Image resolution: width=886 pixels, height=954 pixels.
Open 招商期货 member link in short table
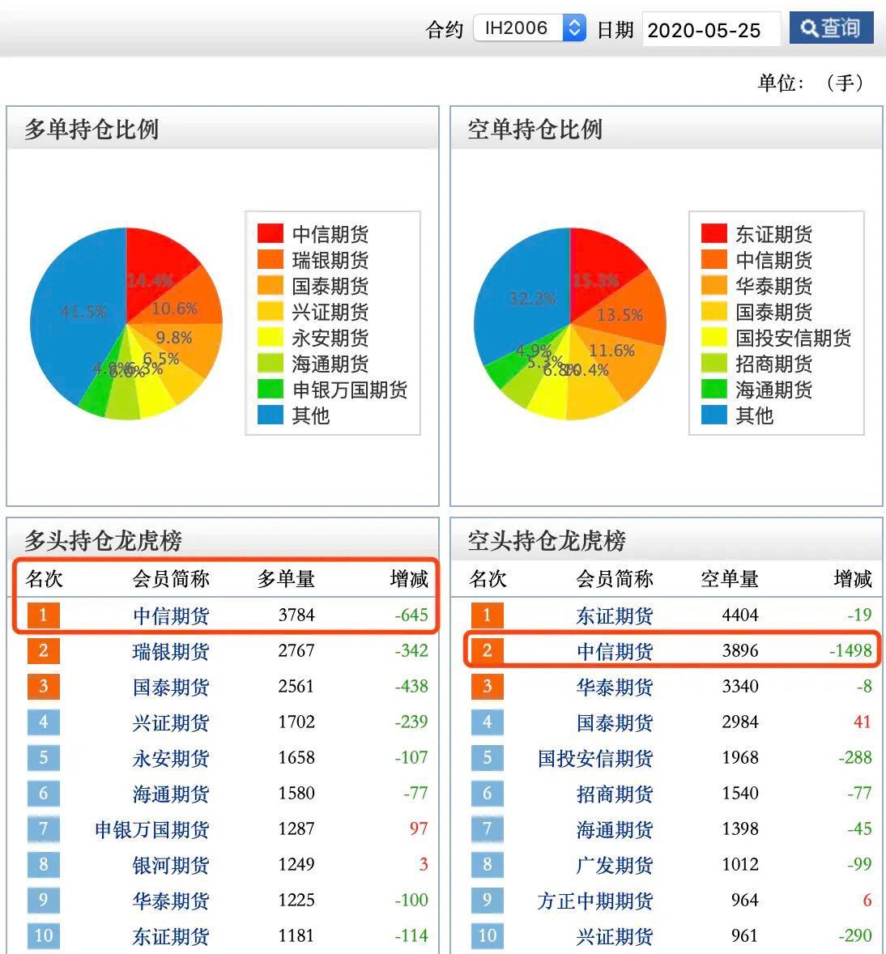tap(615, 794)
